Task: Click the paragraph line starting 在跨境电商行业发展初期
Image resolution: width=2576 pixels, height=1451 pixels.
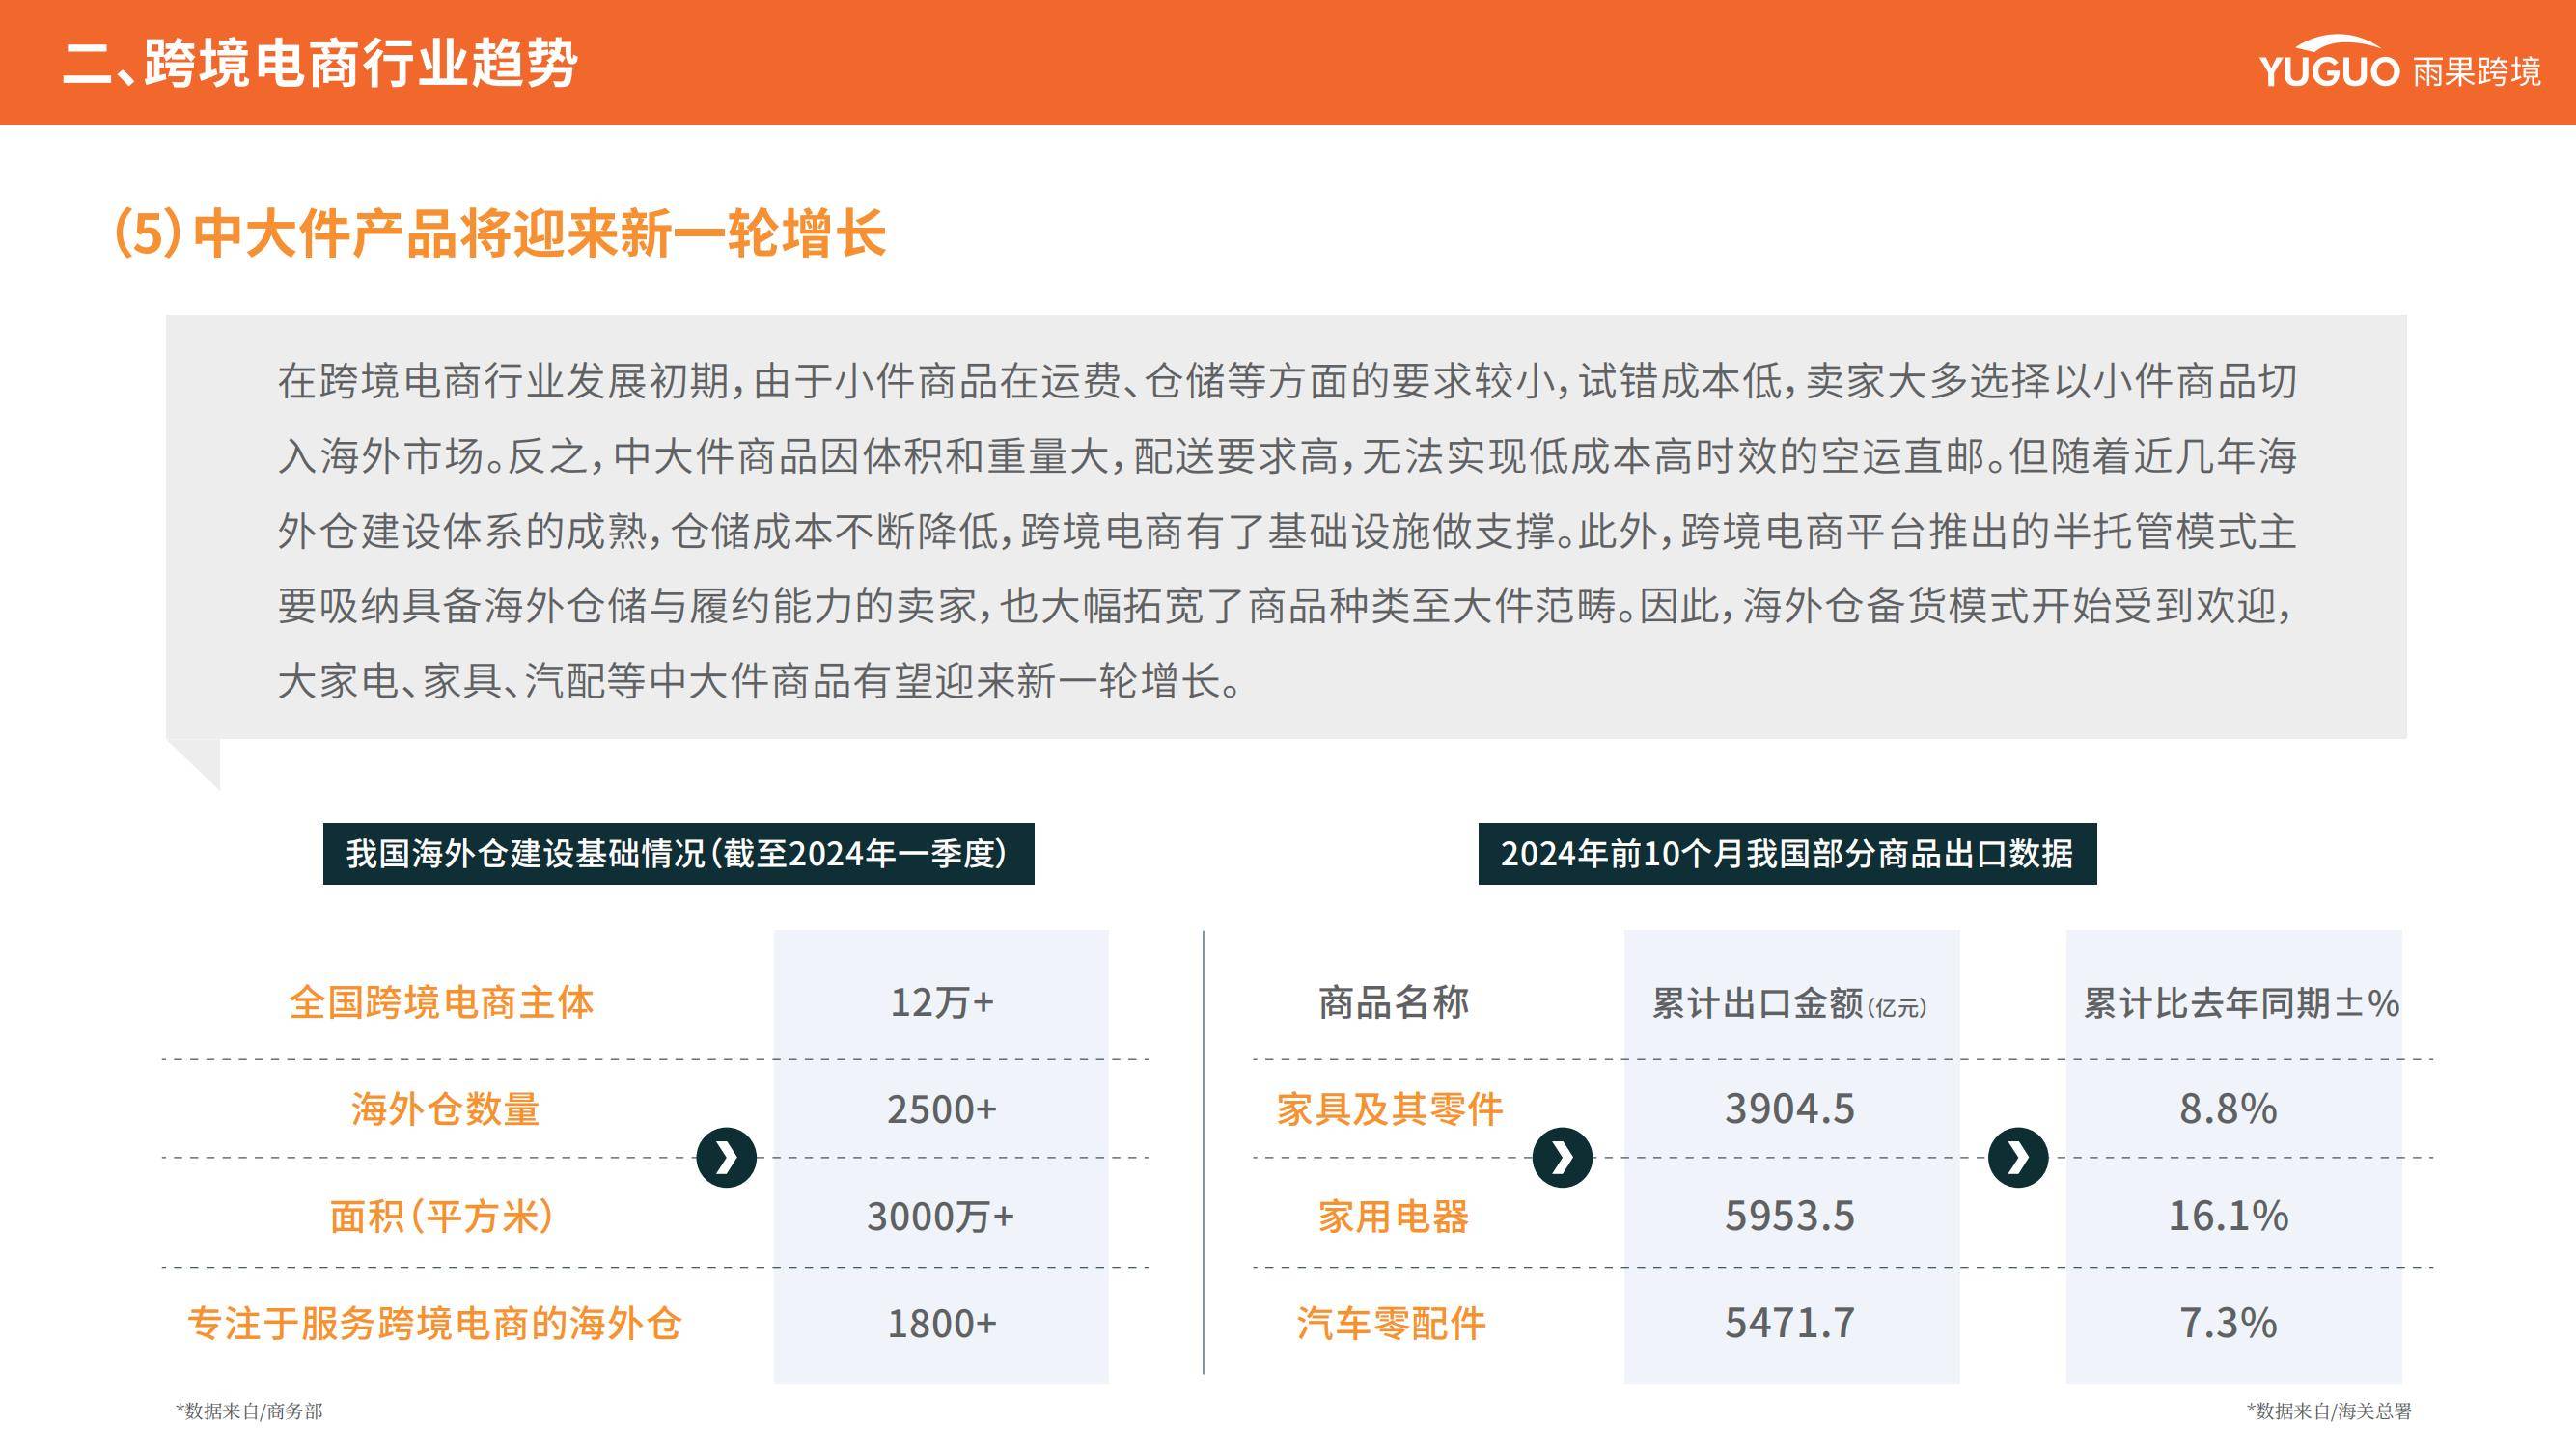Action: pyautogui.click(x=1287, y=381)
